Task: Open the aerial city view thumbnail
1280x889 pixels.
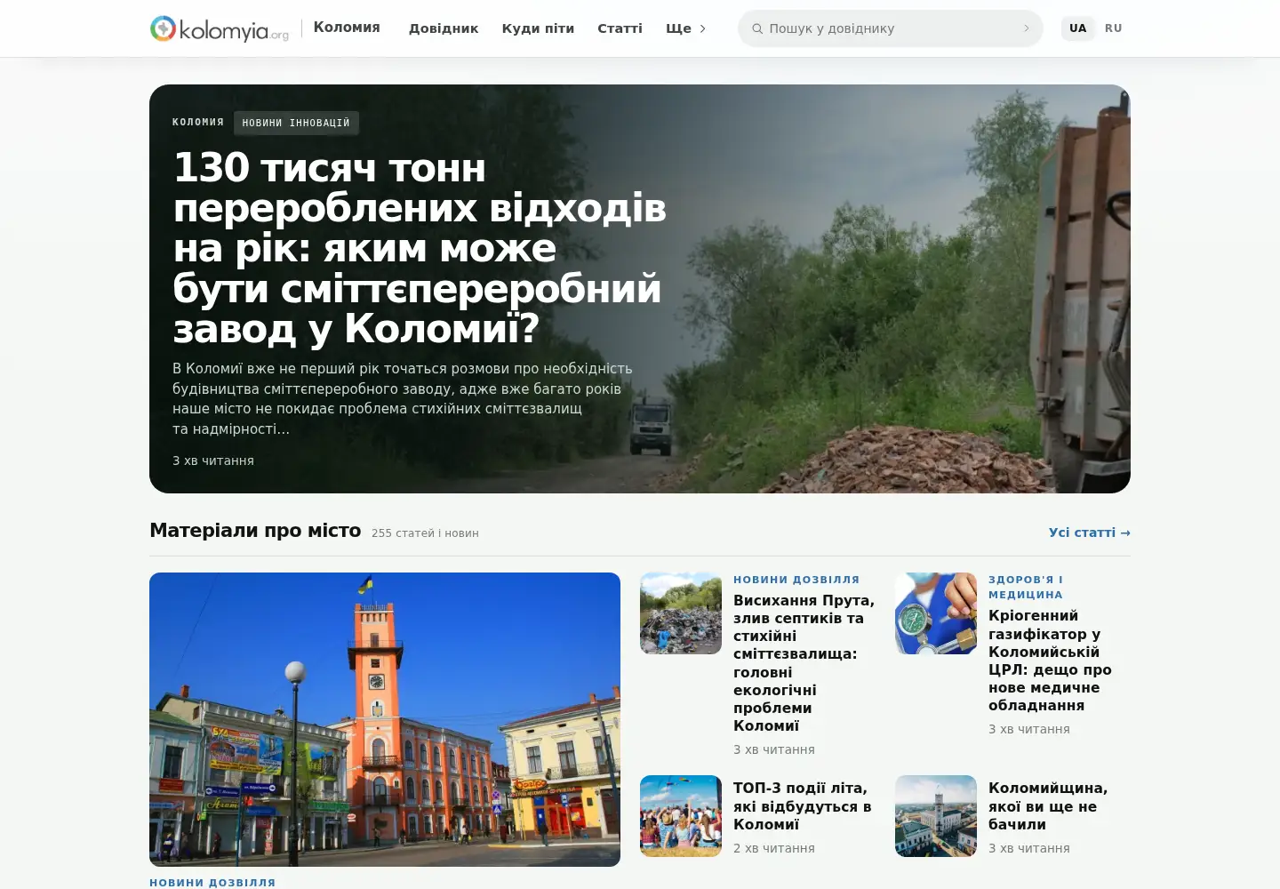Action: [936, 816]
